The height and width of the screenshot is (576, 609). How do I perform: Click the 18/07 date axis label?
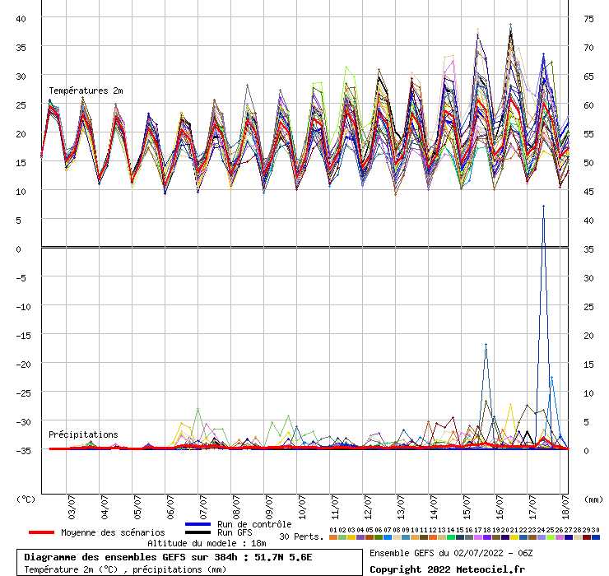tap(565, 507)
